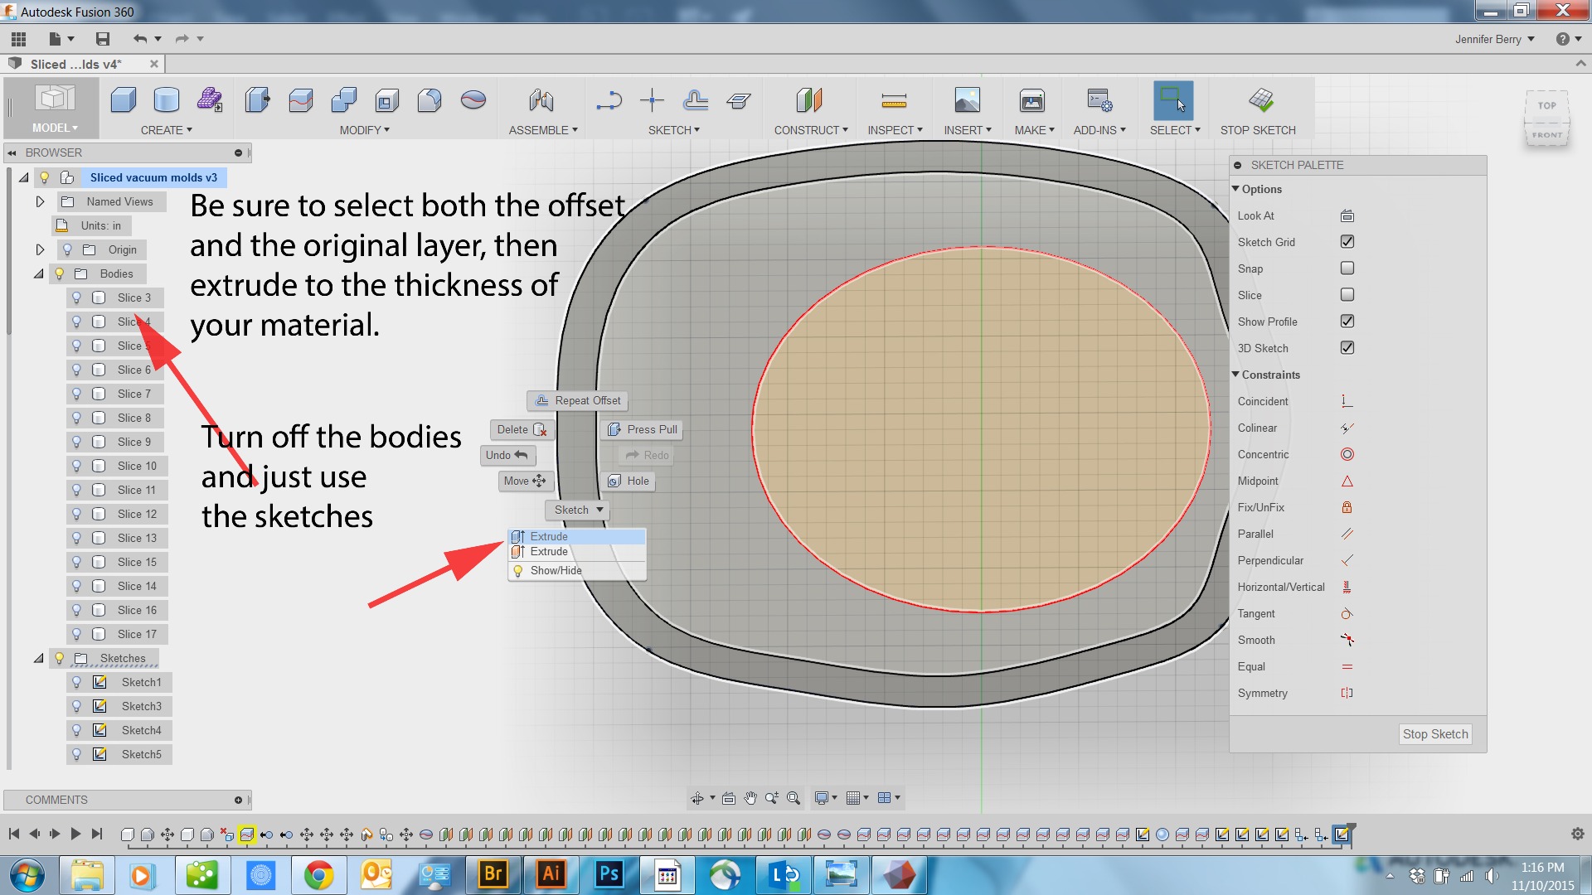Click the Box create icon
This screenshot has height=895, width=1592.
coord(124,100)
